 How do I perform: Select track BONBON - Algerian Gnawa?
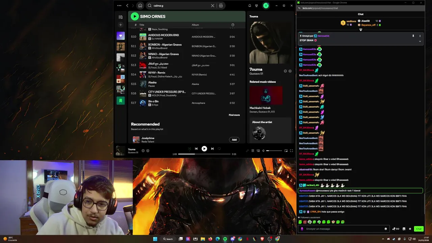click(187, 46)
